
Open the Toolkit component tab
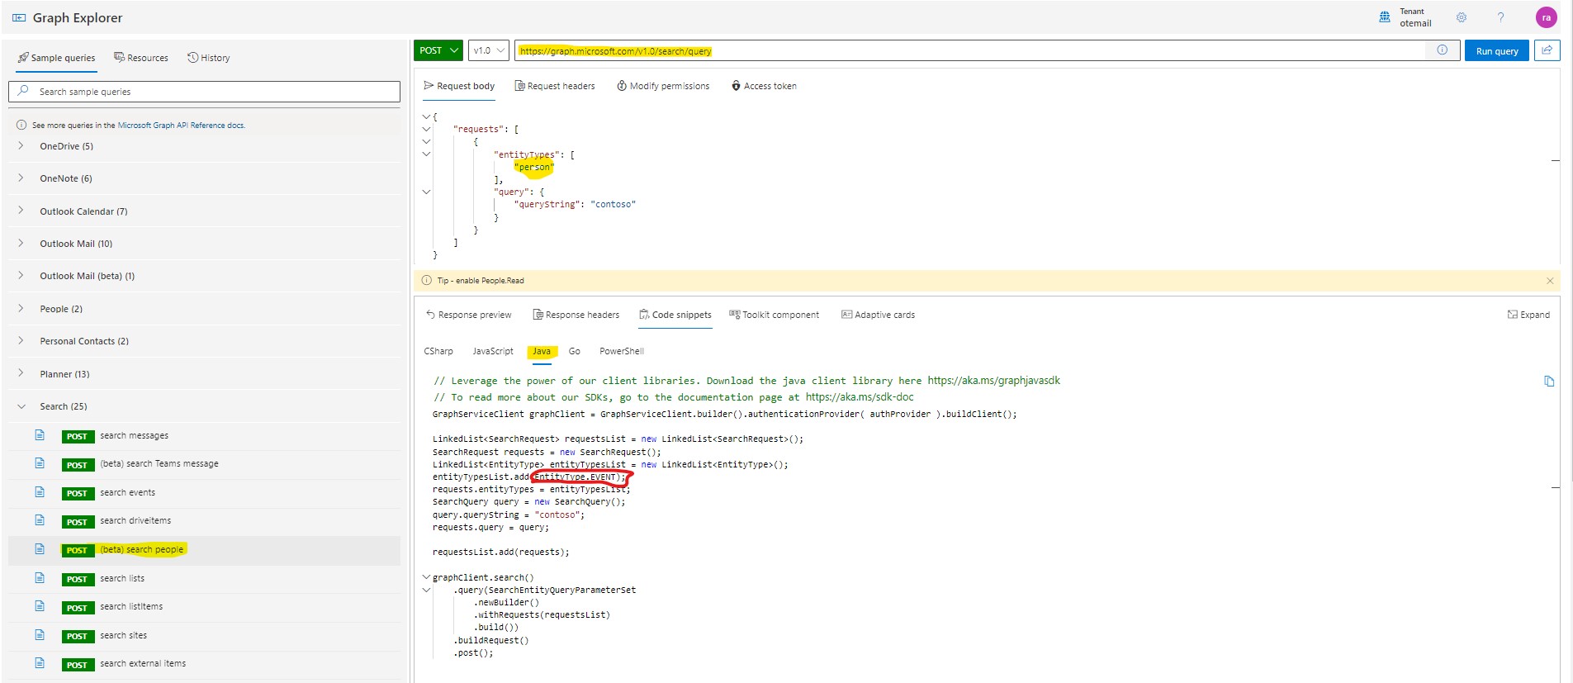pos(774,315)
